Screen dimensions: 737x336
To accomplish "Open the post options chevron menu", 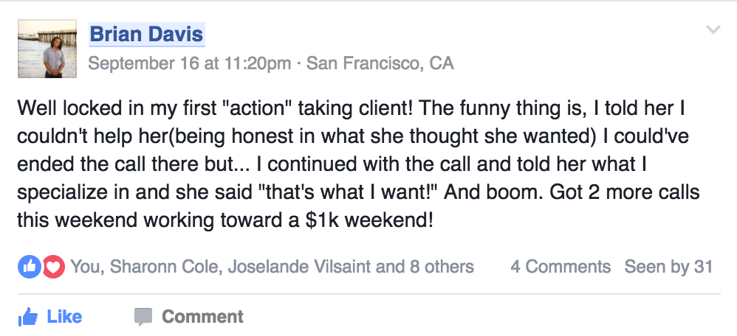I will (x=713, y=30).
